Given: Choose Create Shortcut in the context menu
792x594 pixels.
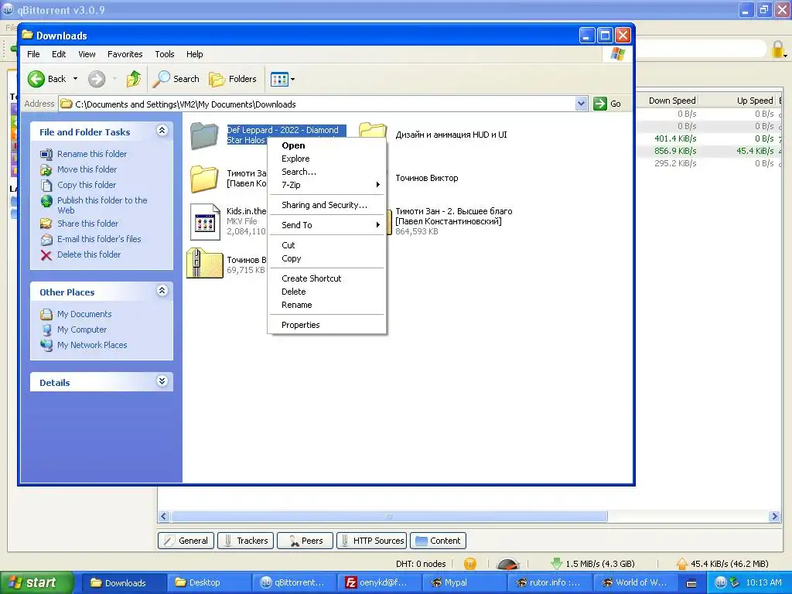Looking at the screenshot, I should click(x=327, y=278).
